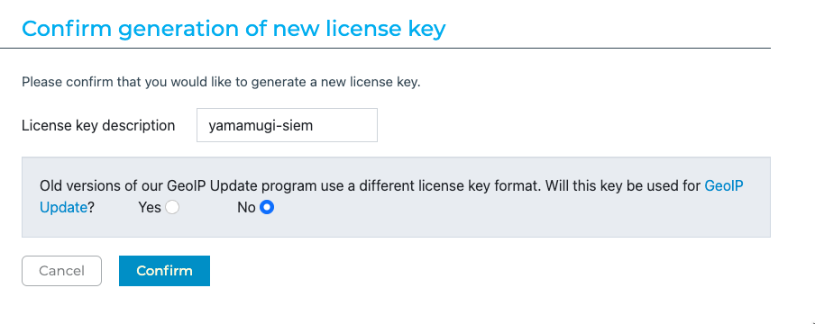This screenshot has height=324, width=815.
Task: Select the Yes radio button
Action: 172,208
